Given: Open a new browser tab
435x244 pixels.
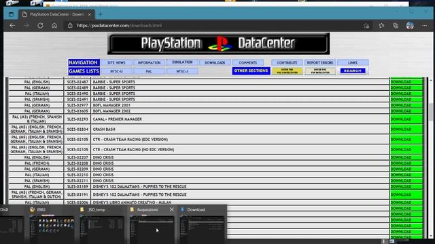Looking at the screenshot, I should (100, 14).
